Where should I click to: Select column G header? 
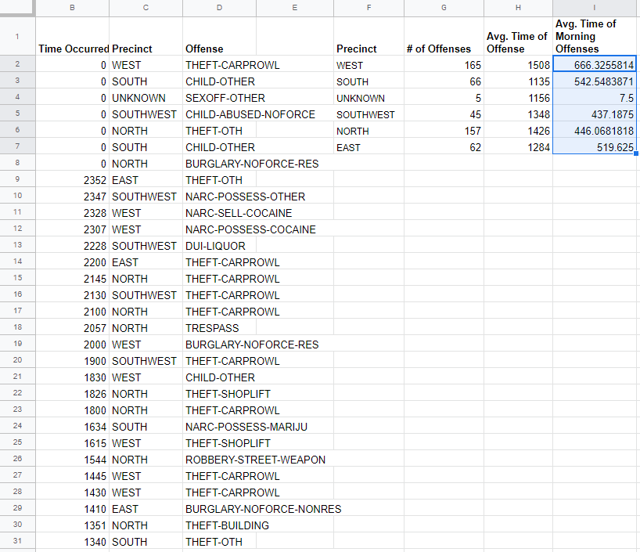(444, 8)
